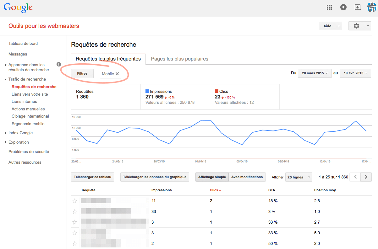378x249 pixels.
Task: Click the notifications bell icon
Action: point(343,8)
